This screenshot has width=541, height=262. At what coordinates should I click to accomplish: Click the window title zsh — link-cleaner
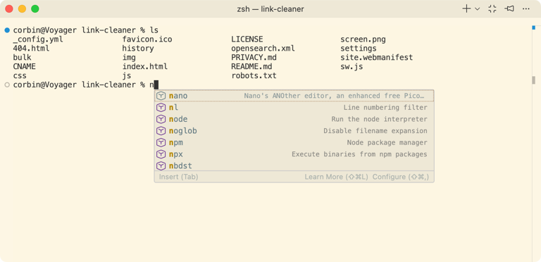[x=270, y=9]
